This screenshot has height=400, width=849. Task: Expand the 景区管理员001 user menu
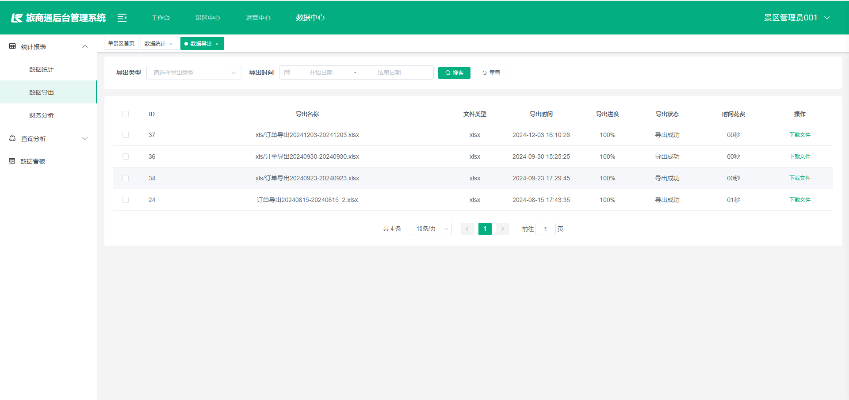(797, 18)
